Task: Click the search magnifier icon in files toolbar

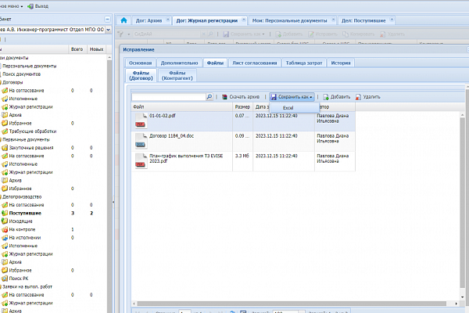Action: (x=209, y=97)
